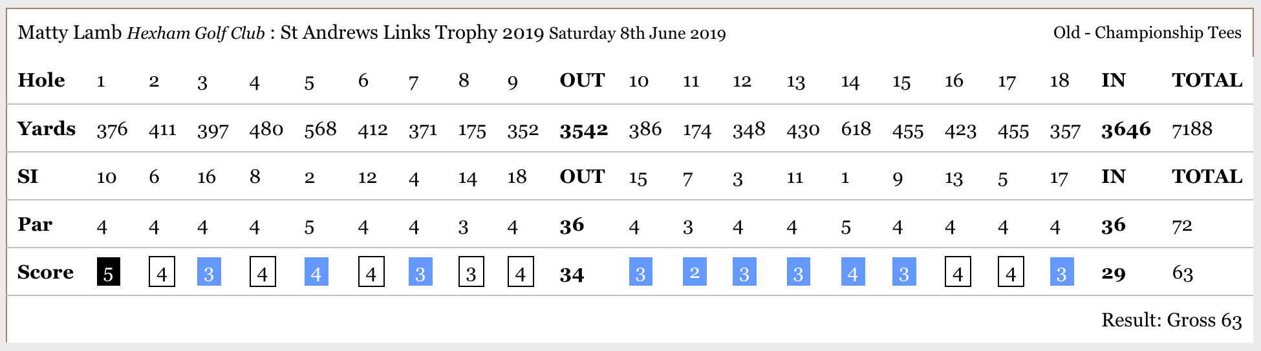Click the Old - Championship Tees label

[x=1147, y=32]
